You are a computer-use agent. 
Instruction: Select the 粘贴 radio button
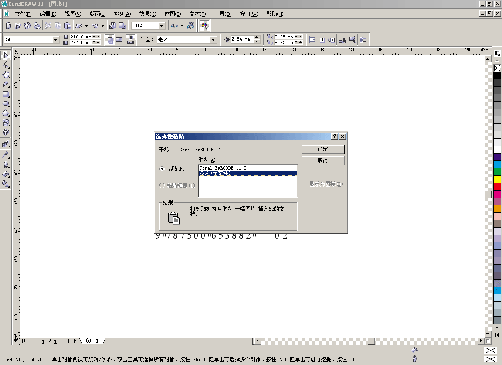pos(162,169)
